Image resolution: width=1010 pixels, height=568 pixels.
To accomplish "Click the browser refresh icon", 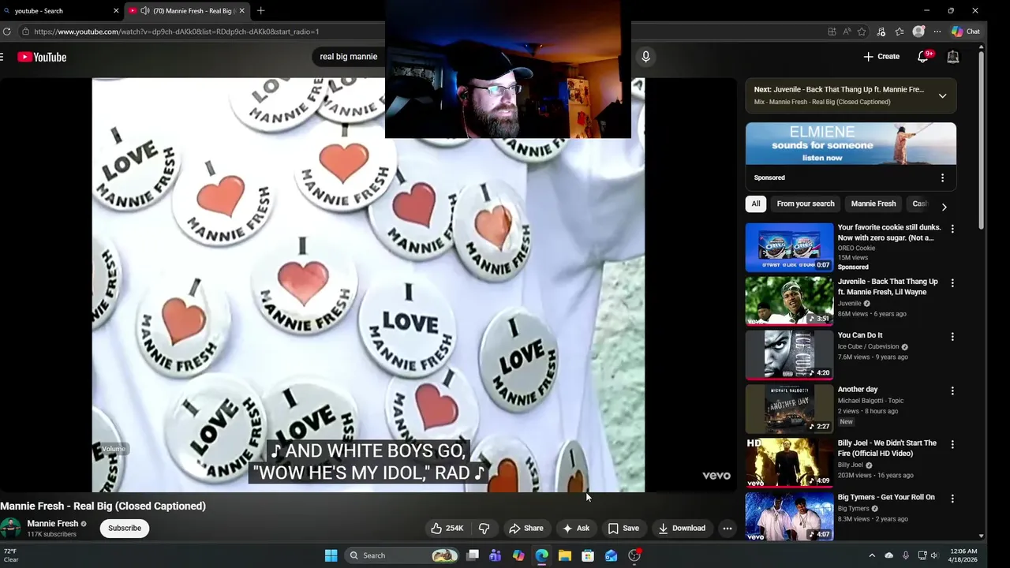I will (x=7, y=32).
